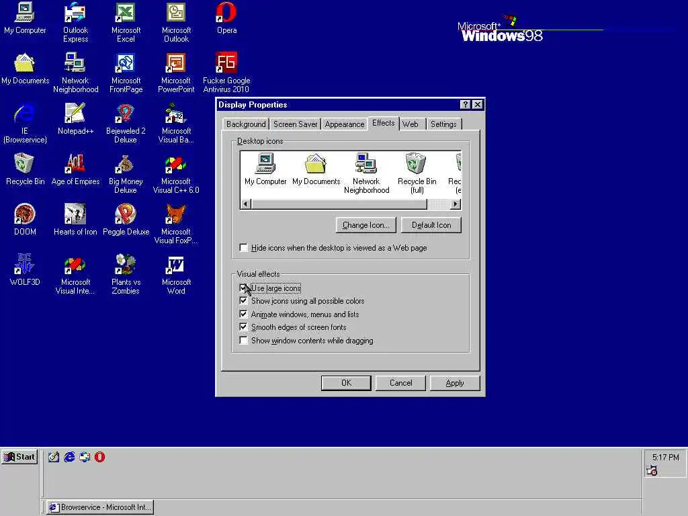Click the Display Properties help question-mark button

point(465,104)
